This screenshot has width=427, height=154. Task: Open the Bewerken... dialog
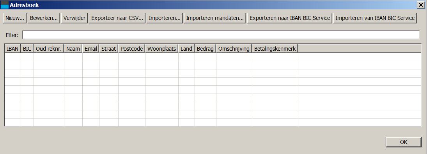pyautogui.click(x=44, y=18)
